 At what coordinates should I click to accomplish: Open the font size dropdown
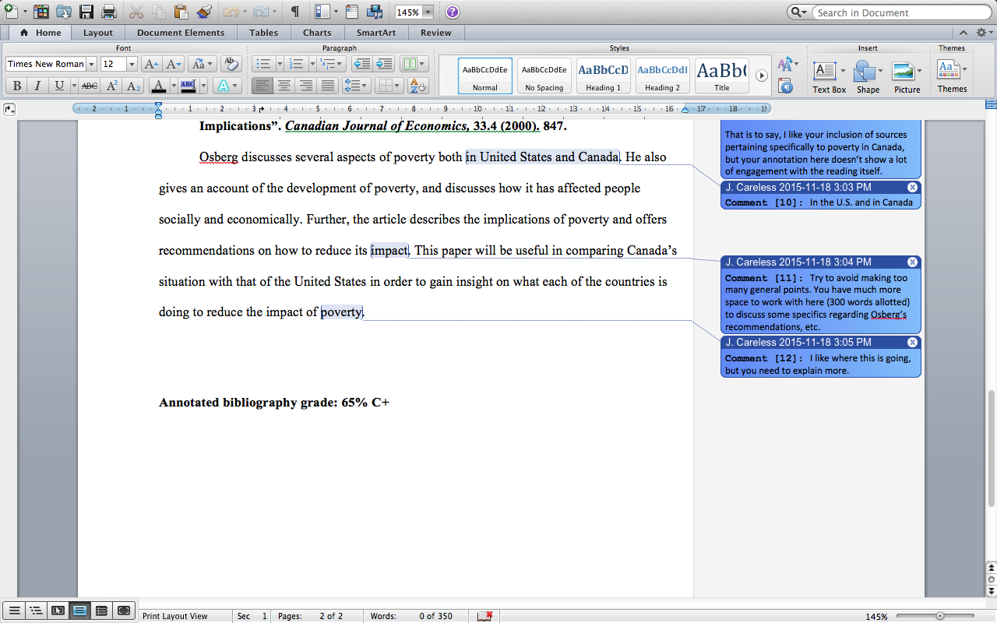pyautogui.click(x=132, y=64)
